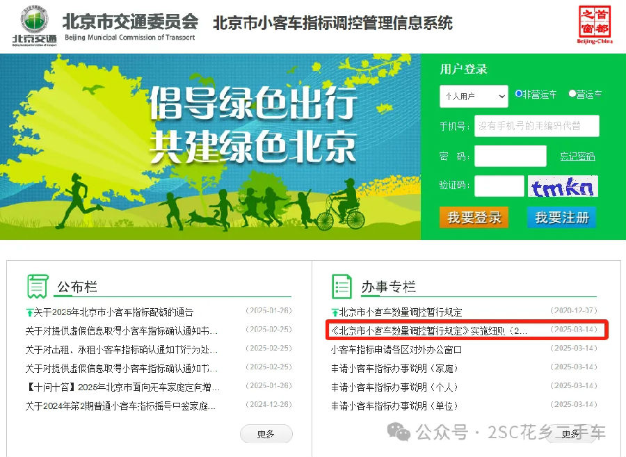Click date (2024-12-26) in 公布栏
Screen dimensions: 626x457
268,404
